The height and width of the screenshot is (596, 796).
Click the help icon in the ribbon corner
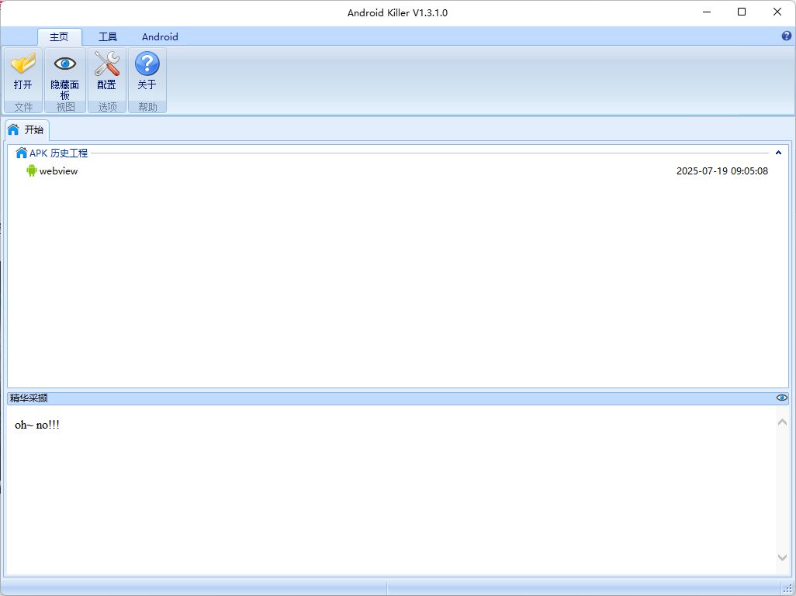[x=787, y=36]
